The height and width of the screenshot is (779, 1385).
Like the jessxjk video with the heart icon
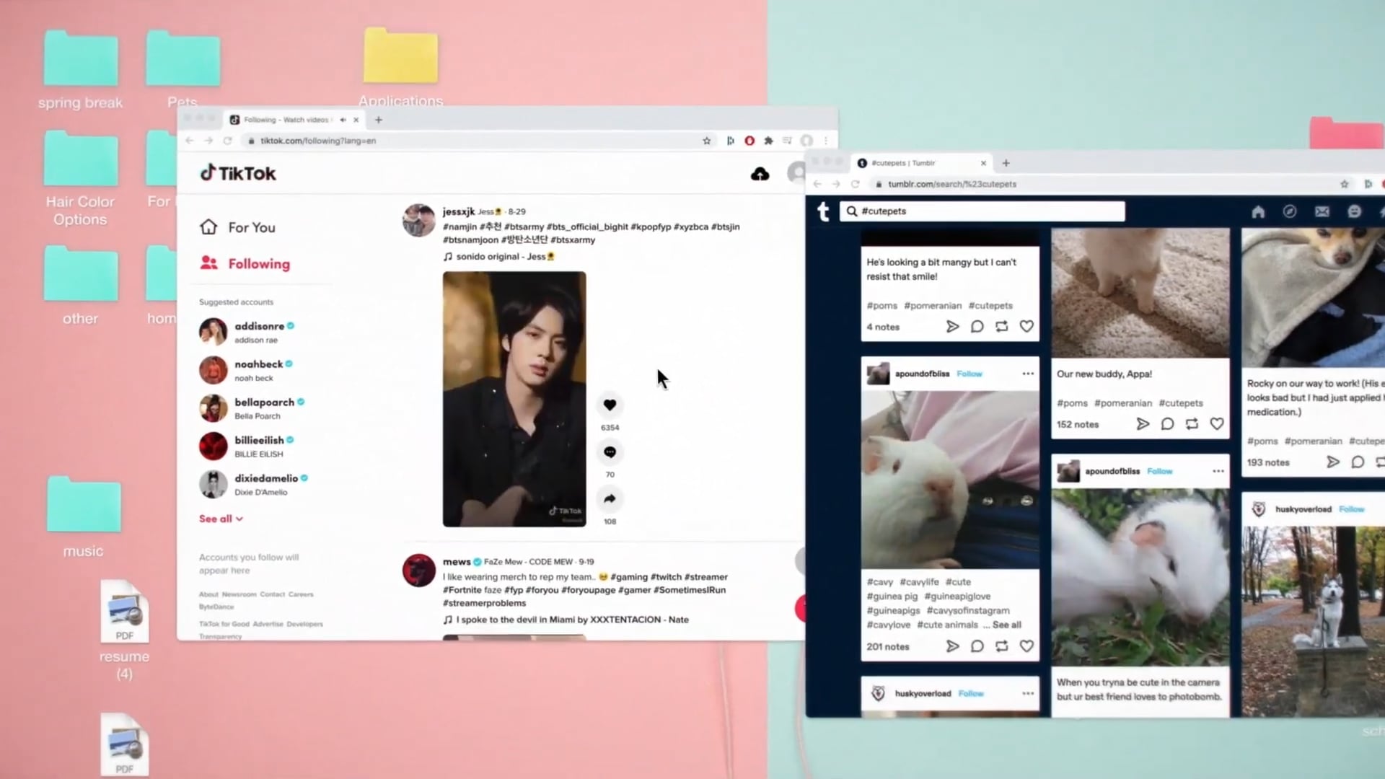[x=610, y=405]
